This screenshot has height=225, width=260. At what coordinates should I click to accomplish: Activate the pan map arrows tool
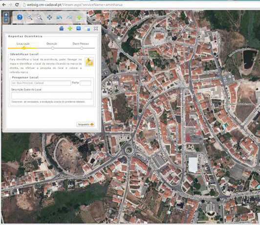[x=49, y=17]
